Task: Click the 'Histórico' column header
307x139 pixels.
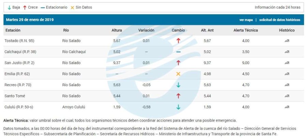Action: (287, 30)
